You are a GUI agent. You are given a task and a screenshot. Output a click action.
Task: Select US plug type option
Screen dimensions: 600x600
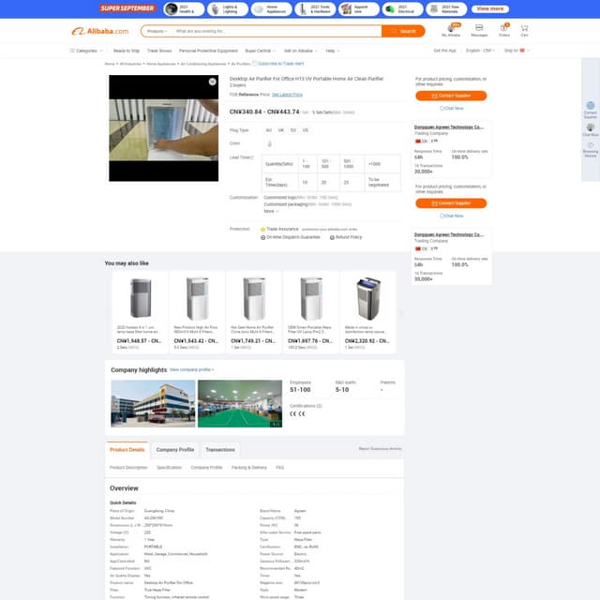306,130
